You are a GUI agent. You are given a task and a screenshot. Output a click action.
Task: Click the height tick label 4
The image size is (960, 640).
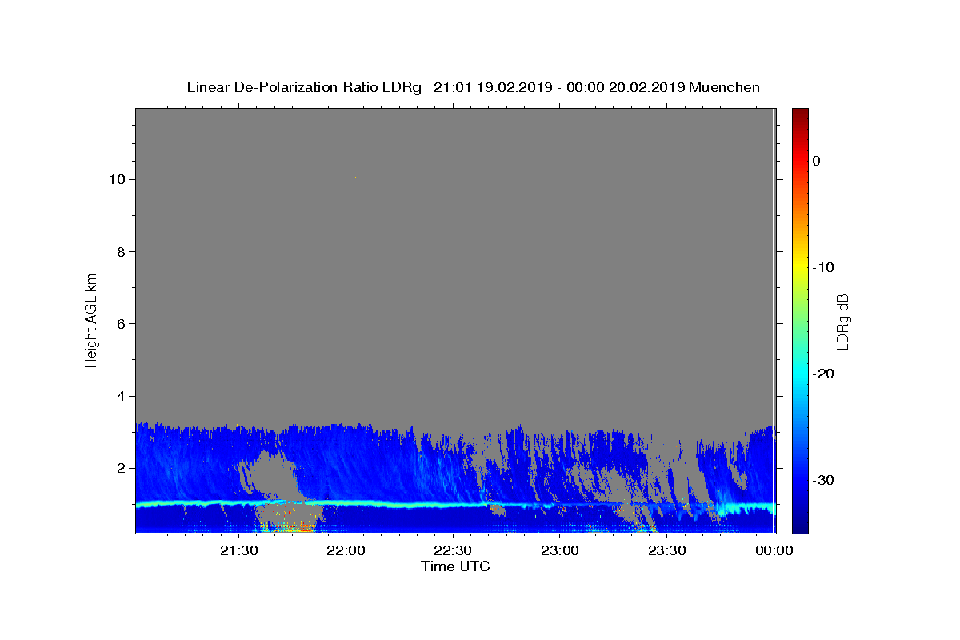[122, 396]
